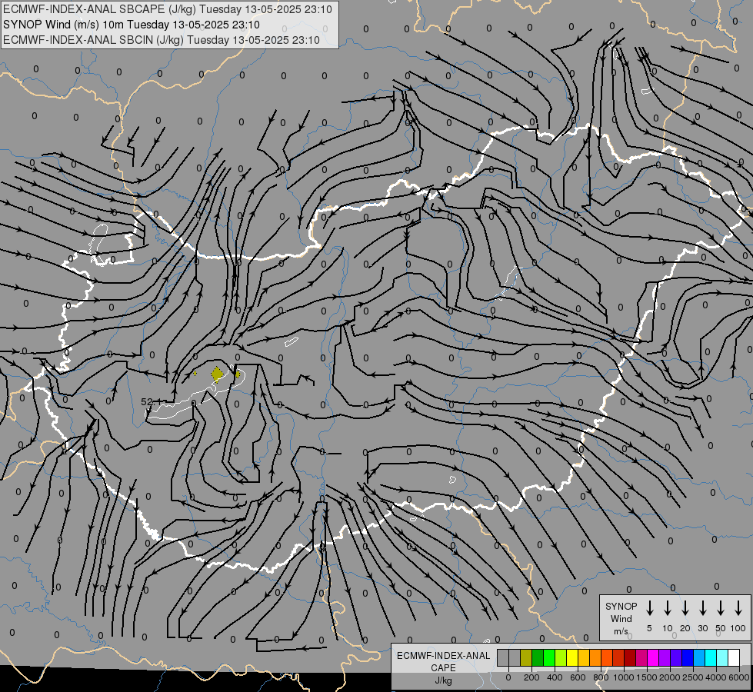Click the 10 m/s wind arrow in legend
The height and width of the screenshot is (692, 753).
667,608
